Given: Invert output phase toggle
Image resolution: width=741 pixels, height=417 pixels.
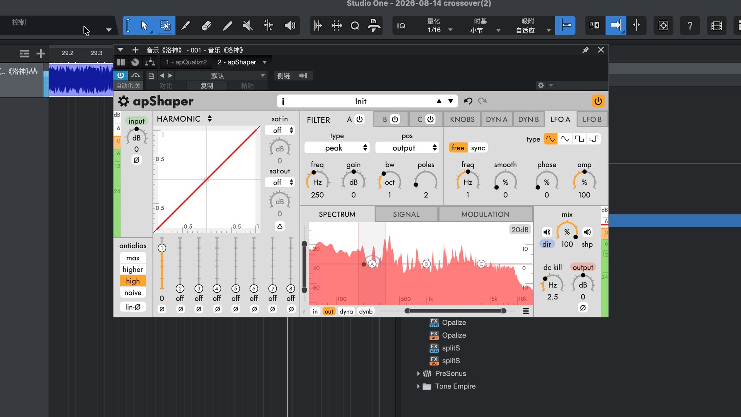Looking at the screenshot, I should 583,308.
